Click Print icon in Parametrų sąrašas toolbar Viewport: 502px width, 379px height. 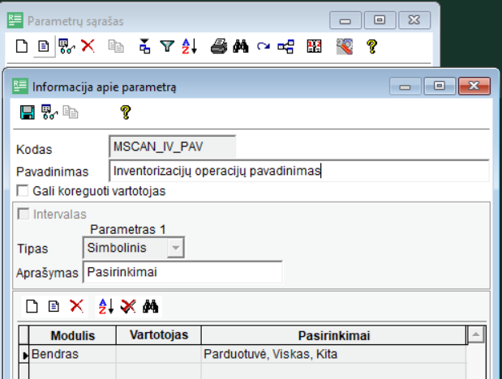click(x=219, y=46)
